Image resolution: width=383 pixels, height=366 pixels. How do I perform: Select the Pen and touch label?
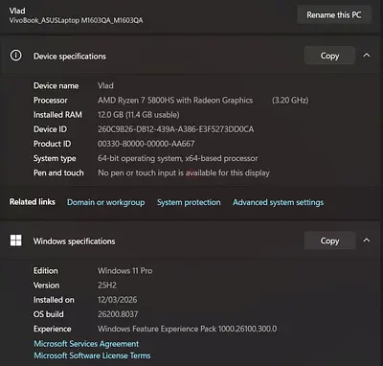click(58, 172)
